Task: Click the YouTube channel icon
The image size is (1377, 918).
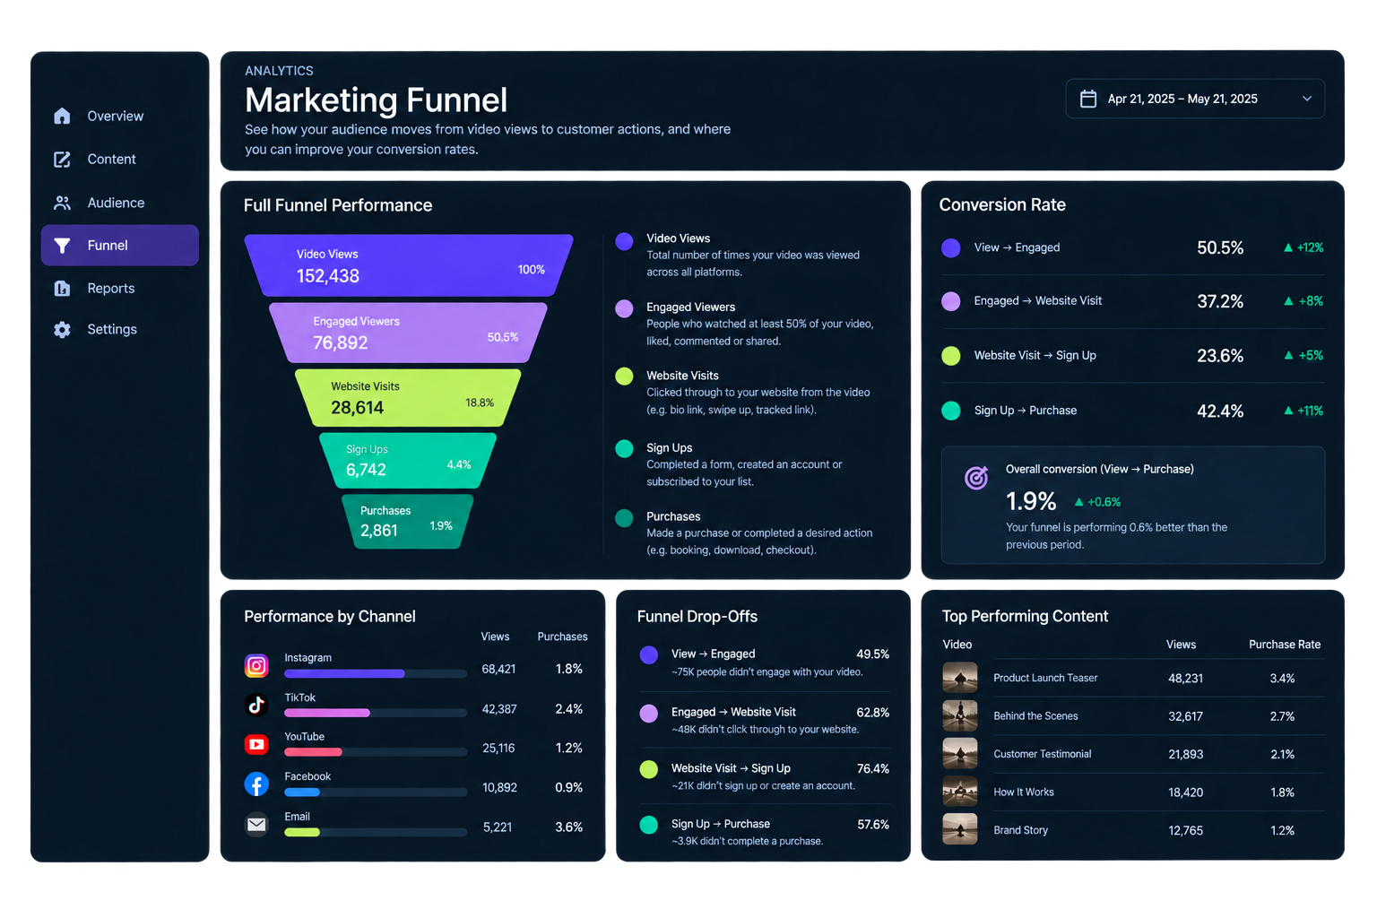Action: click(256, 745)
